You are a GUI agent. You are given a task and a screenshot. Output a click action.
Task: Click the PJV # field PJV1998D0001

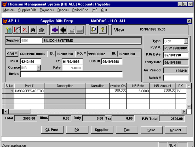click(176, 48)
